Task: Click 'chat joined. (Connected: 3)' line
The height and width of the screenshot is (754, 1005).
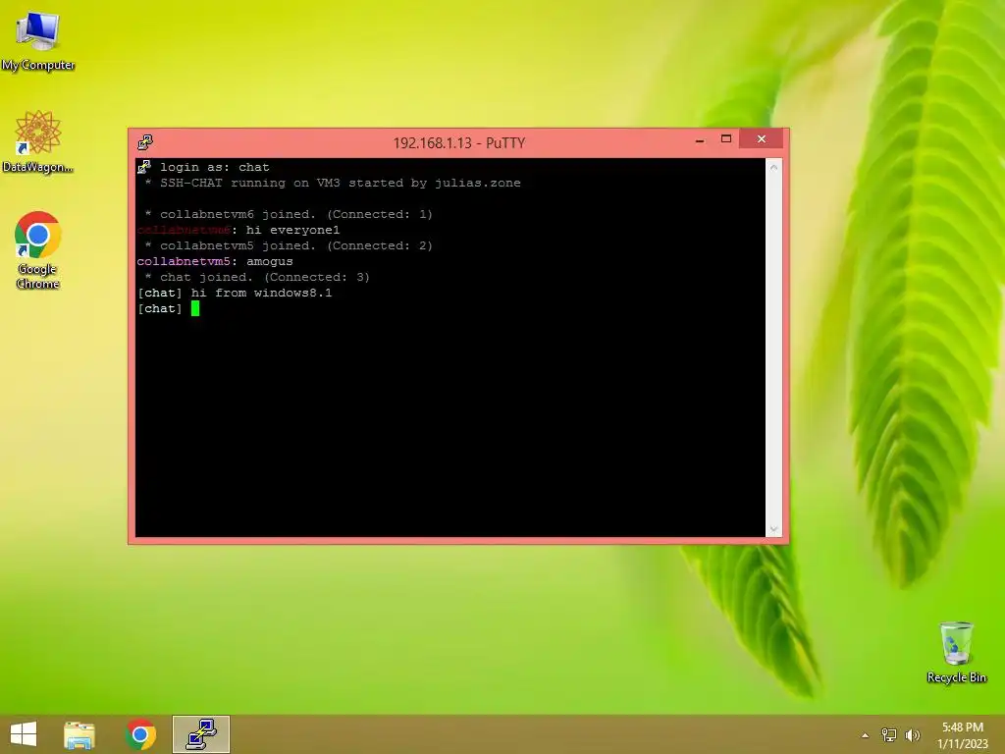Action: pyautogui.click(x=257, y=277)
